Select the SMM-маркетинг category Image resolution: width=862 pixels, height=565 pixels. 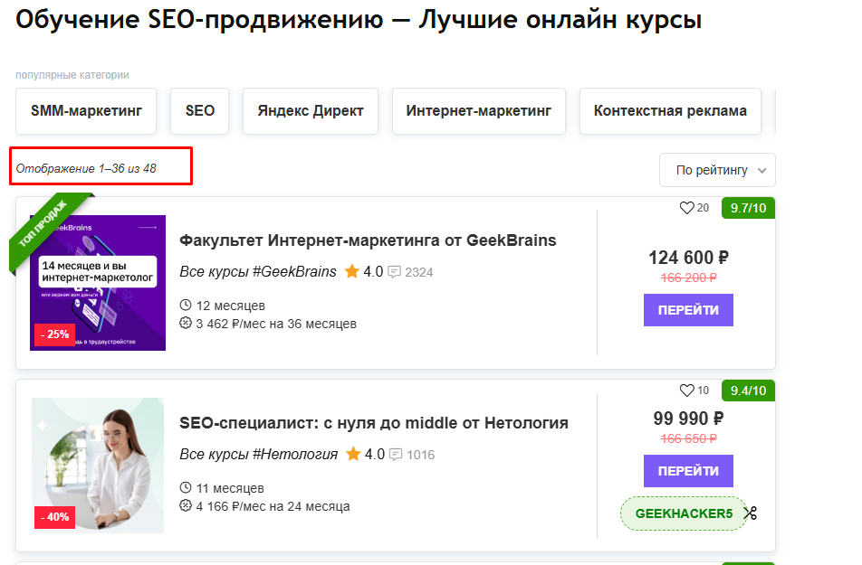point(86,111)
